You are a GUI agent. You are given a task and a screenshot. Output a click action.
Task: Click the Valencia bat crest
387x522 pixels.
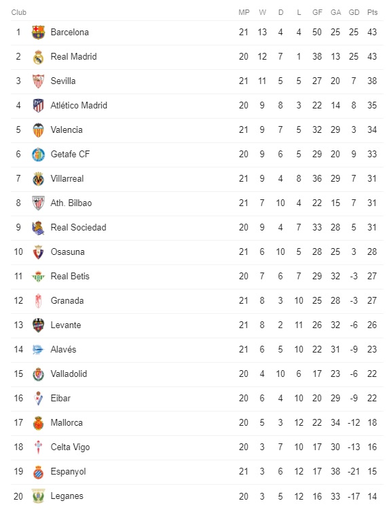point(38,130)
